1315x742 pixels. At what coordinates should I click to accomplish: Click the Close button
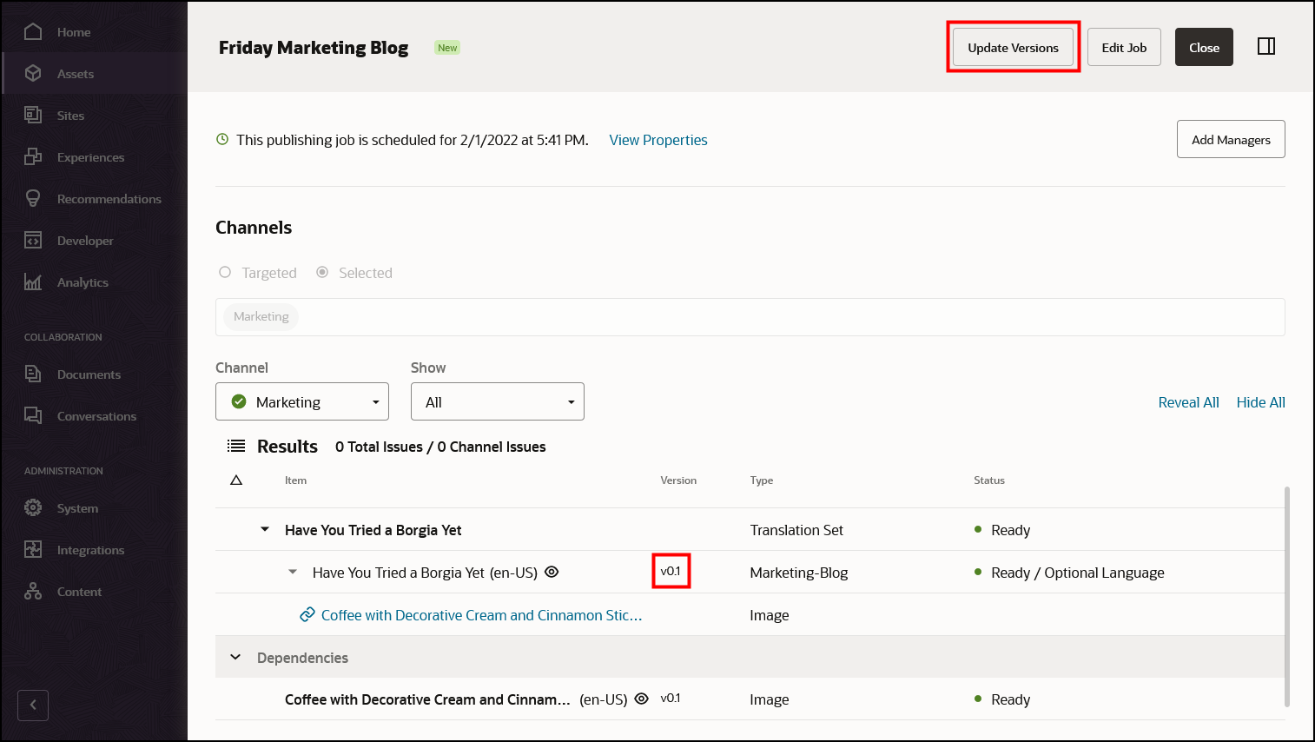pos(1204,47)
